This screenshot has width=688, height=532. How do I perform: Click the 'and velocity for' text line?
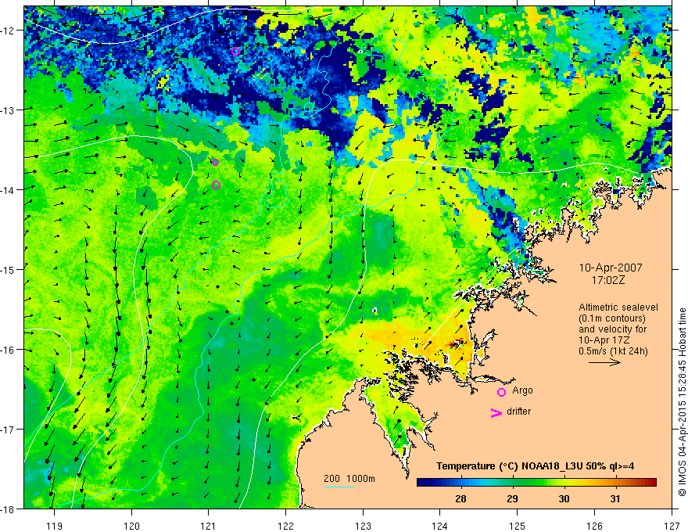[612, 329]
